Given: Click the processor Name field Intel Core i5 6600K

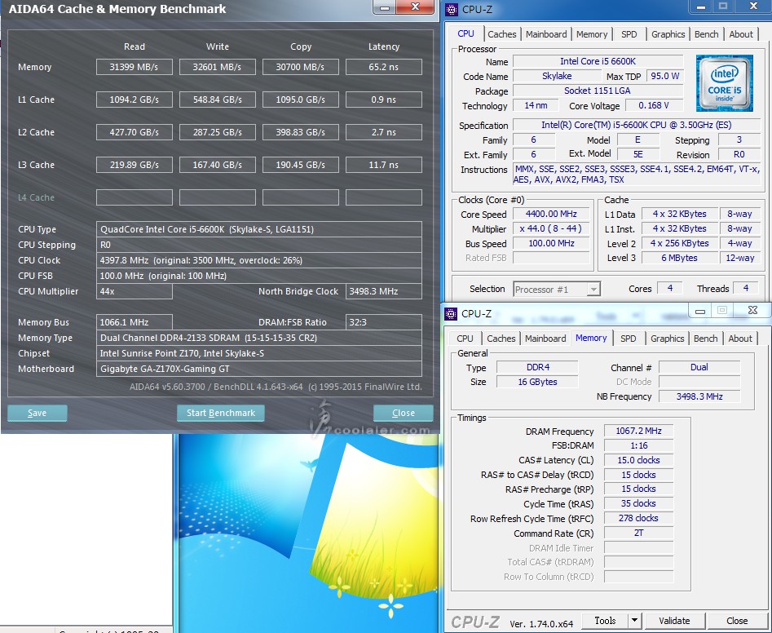Looking at the screenshot, I should click(598, 61).
